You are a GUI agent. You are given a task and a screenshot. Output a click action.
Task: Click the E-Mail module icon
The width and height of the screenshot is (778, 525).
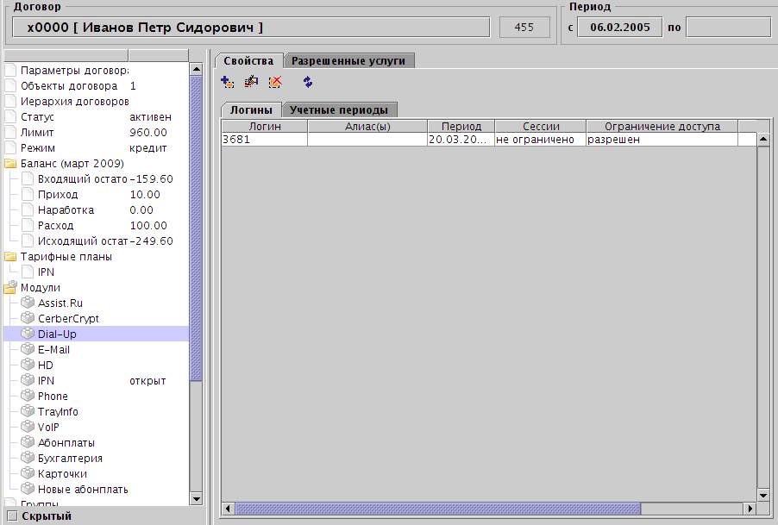pyautogui.click(x=27, y=349)
